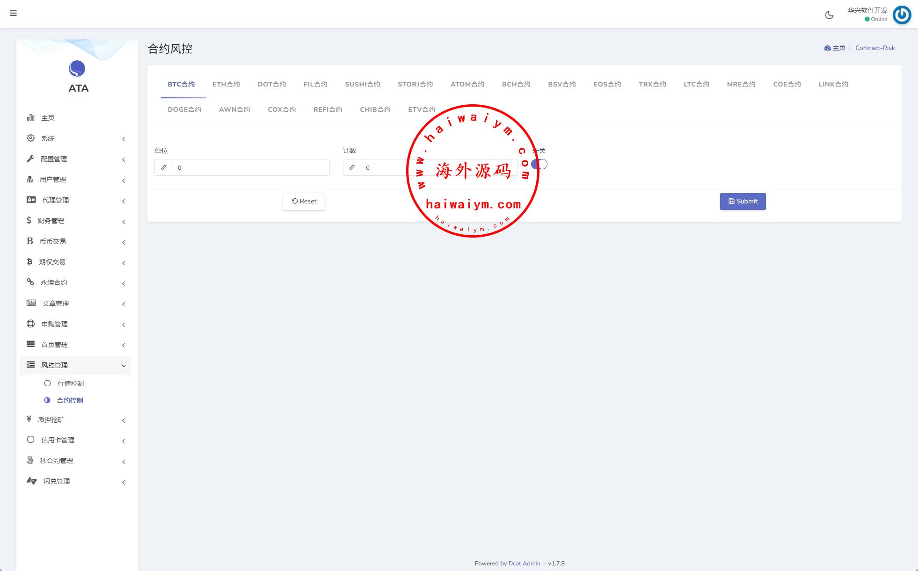
Task: Click the Reset button
Action: tap(304, 202)
